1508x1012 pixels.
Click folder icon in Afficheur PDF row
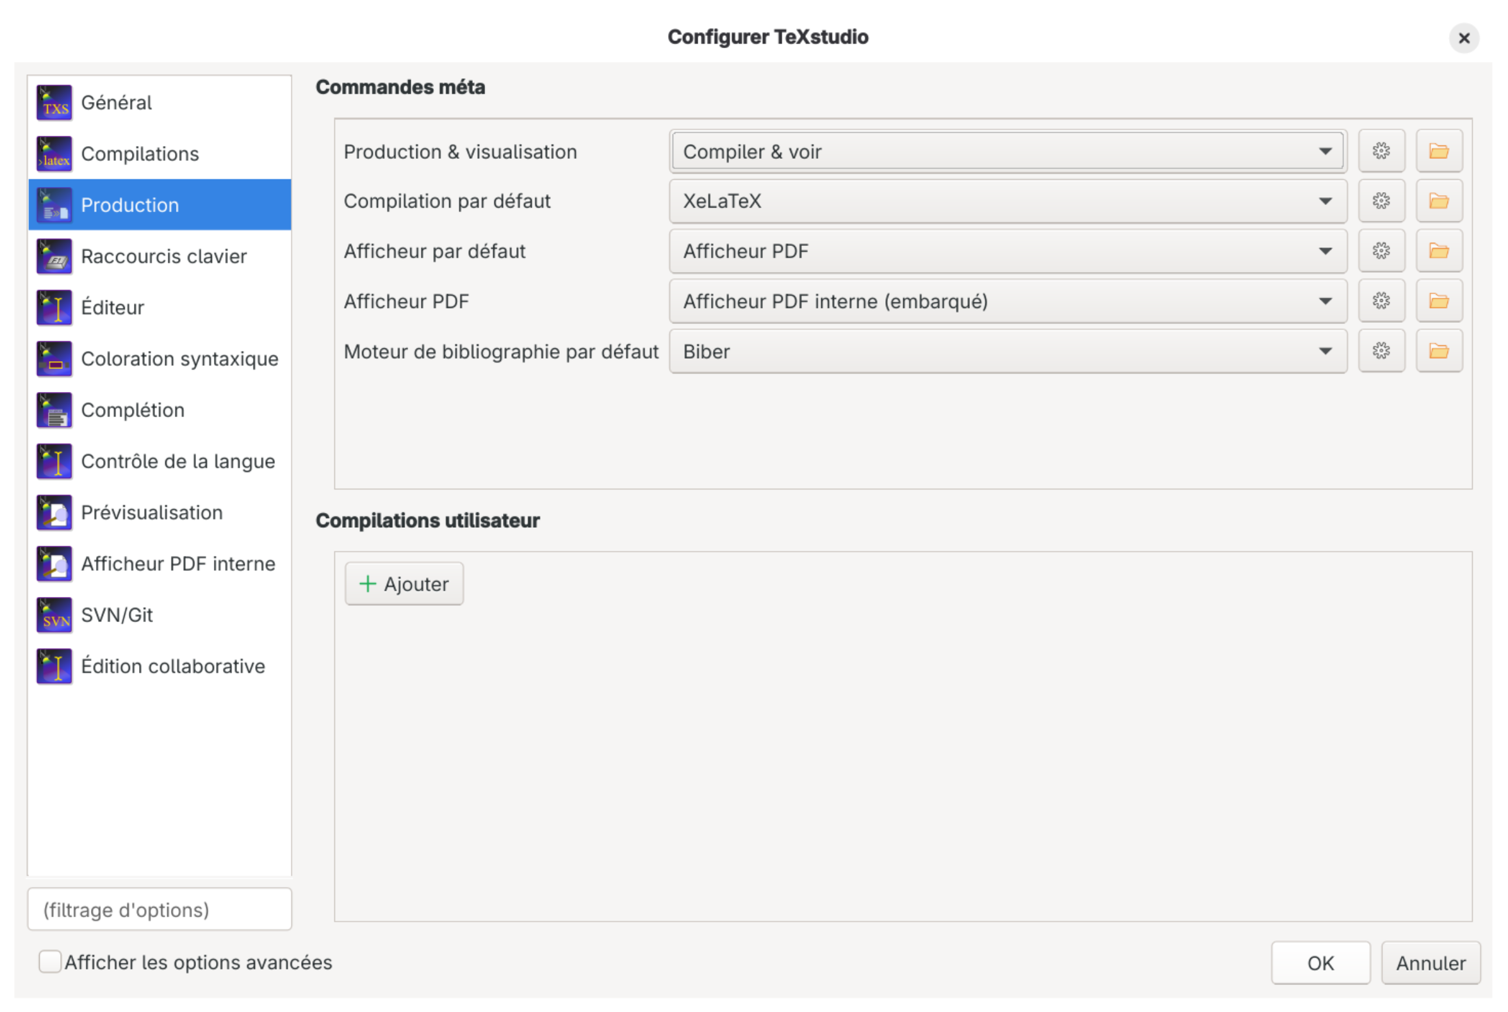coord(1439,301)
